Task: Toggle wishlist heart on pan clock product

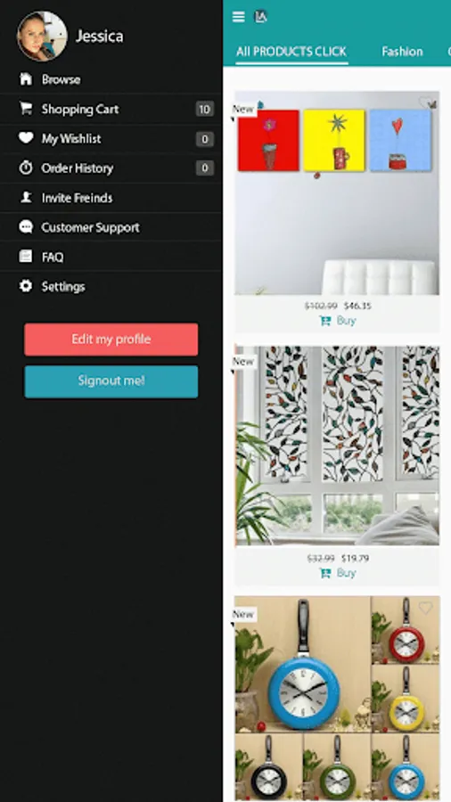Action: click(x=425, y=608)
